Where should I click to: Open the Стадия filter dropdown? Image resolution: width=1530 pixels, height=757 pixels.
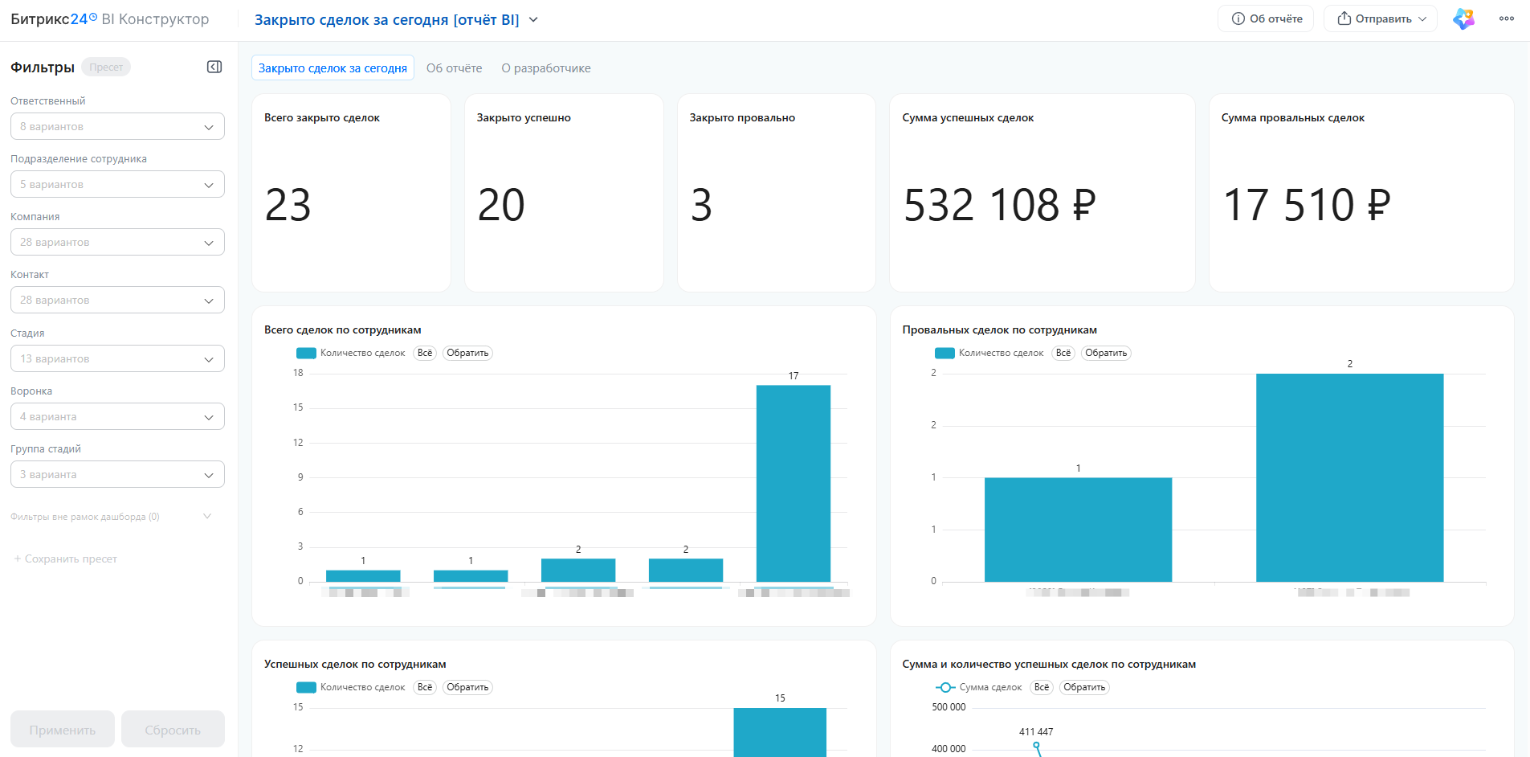click(x=117, y=358)
